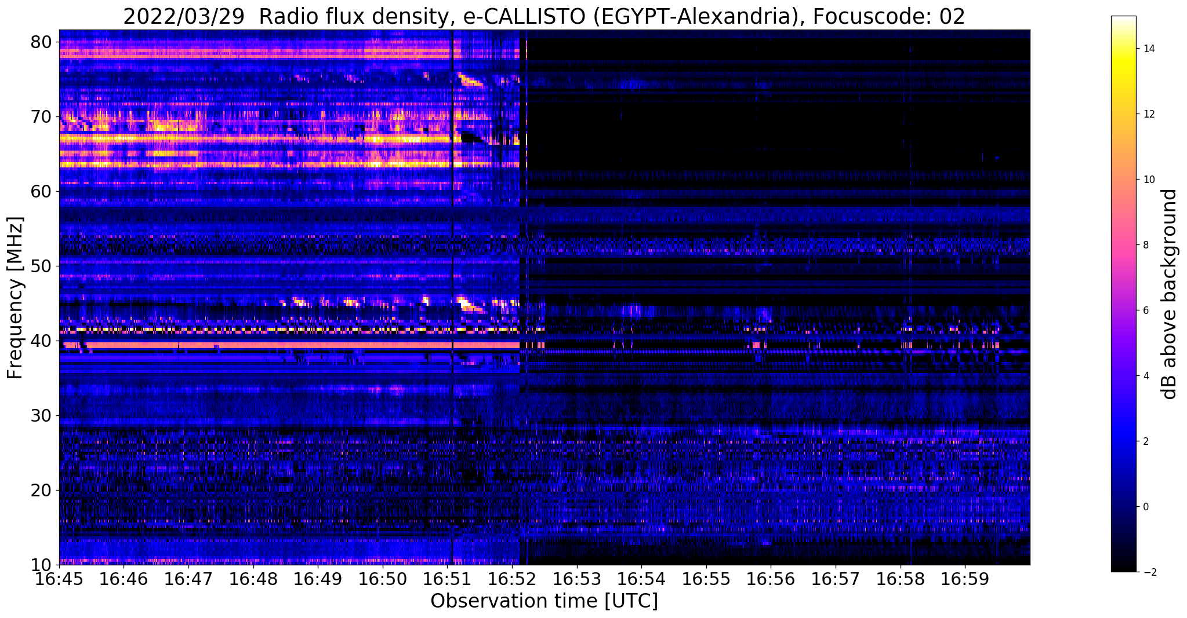Click the 16:59 time tick label
Image resolution: width=1187 pixels, height=618 pixels.
point(965,579)
